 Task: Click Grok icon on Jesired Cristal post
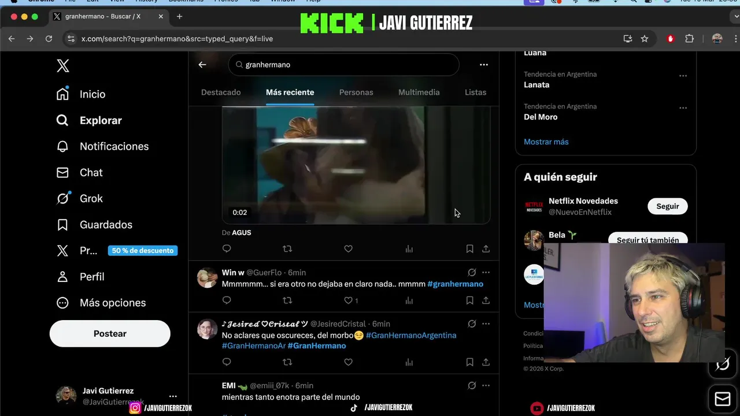pos(472,324)
